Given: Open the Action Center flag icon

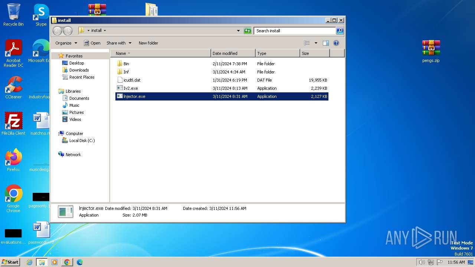Looking at the screenshot, I should (440, 262).
